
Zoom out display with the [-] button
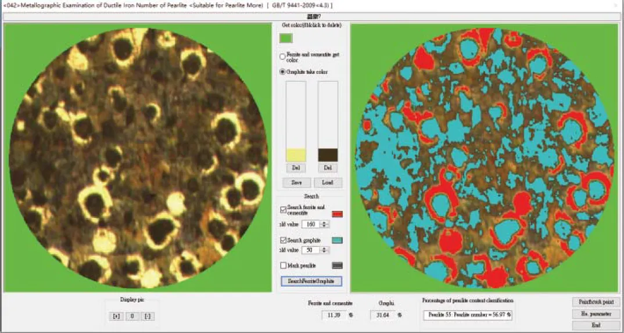pyautogui.click(x=148, y=316)
